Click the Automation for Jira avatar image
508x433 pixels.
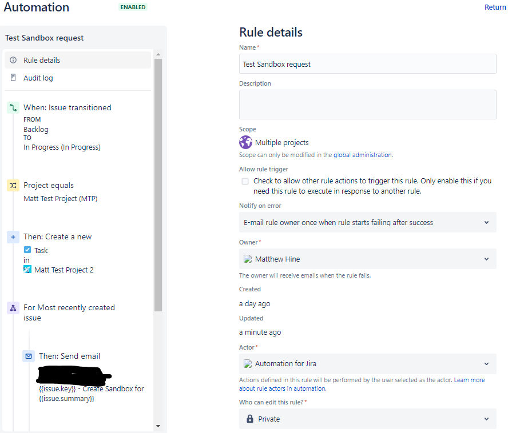coord(248,364)
